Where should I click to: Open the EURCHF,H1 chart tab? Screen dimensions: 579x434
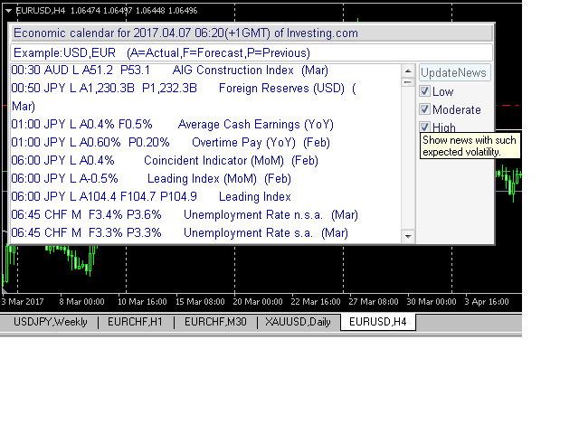(x=137, y=322)
